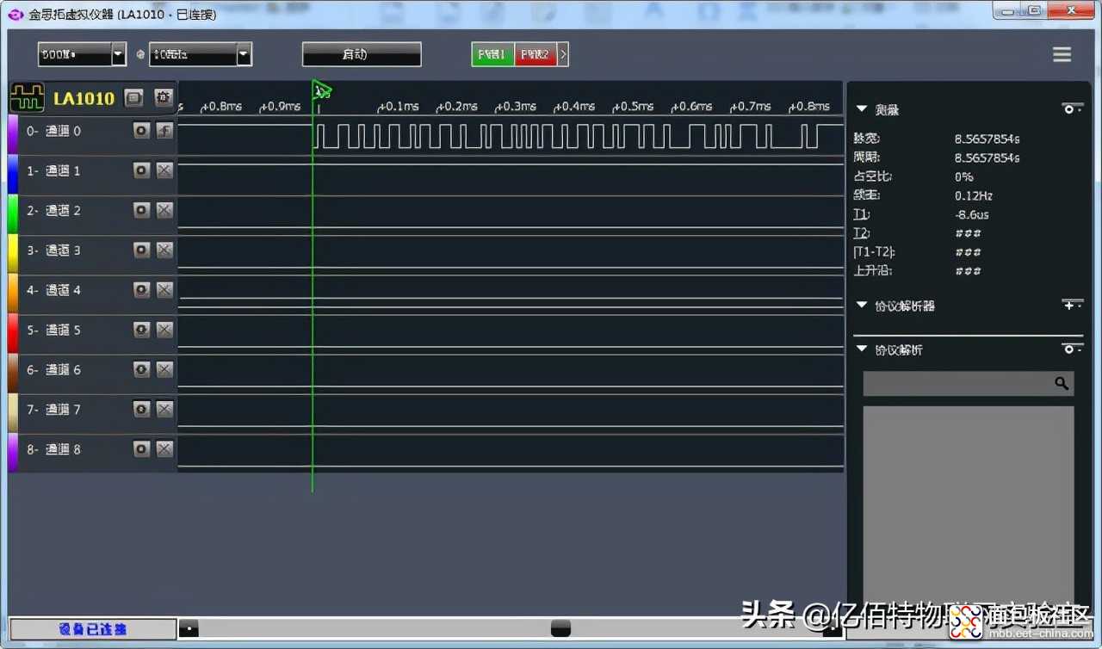This screenshot has width=1102, height=649.
Task: Click the start capture button
Action: (x=362, y=54)
